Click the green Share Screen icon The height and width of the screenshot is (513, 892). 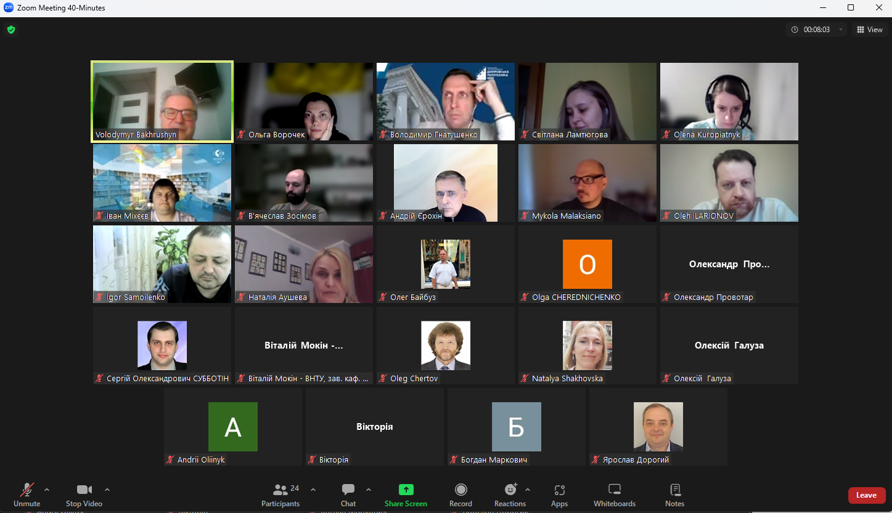(406, 490)
